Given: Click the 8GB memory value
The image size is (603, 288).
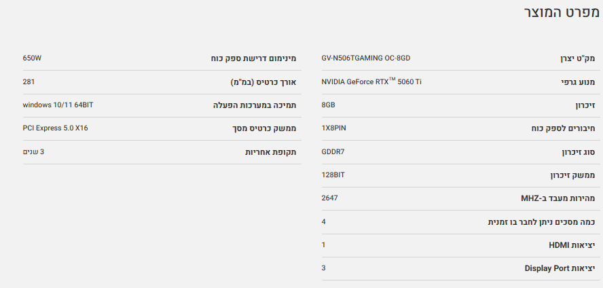Looking at the screenshot, I should (x=328, y=105).
